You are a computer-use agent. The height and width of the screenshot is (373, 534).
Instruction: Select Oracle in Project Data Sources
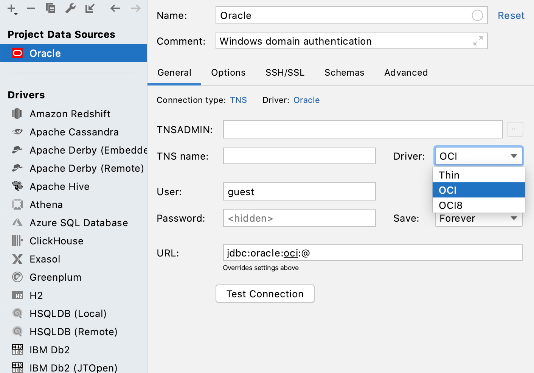(x=73, y=53)
